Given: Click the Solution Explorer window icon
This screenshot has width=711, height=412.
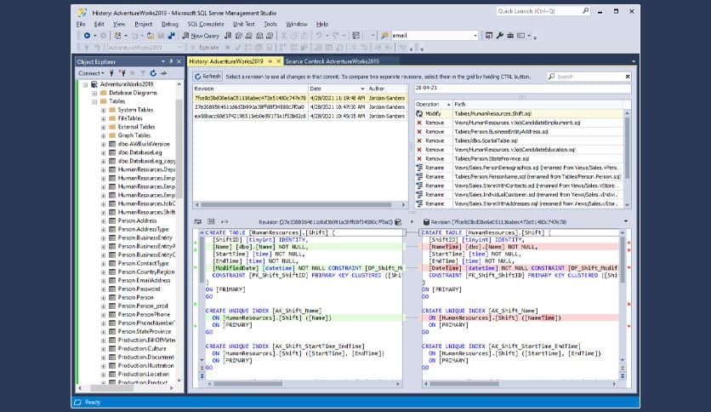Looking at the screenshot, I should pyautogui.click(x=489, y=36).
